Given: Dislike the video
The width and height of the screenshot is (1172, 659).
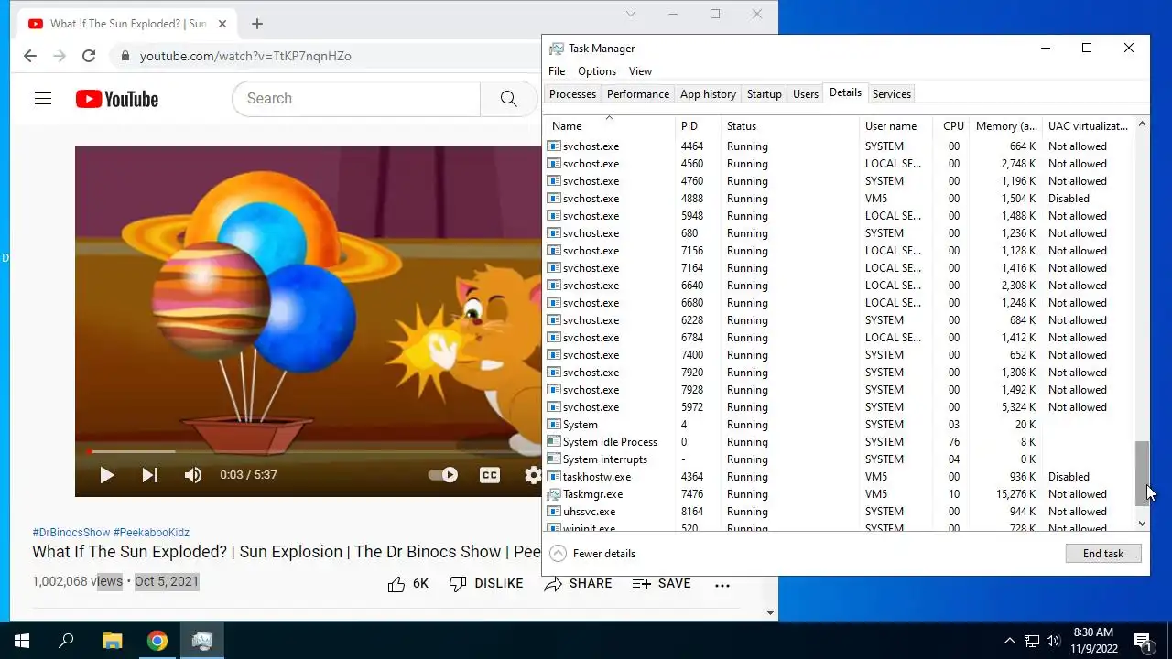Looking at the screenshot, I should [486, 584].
